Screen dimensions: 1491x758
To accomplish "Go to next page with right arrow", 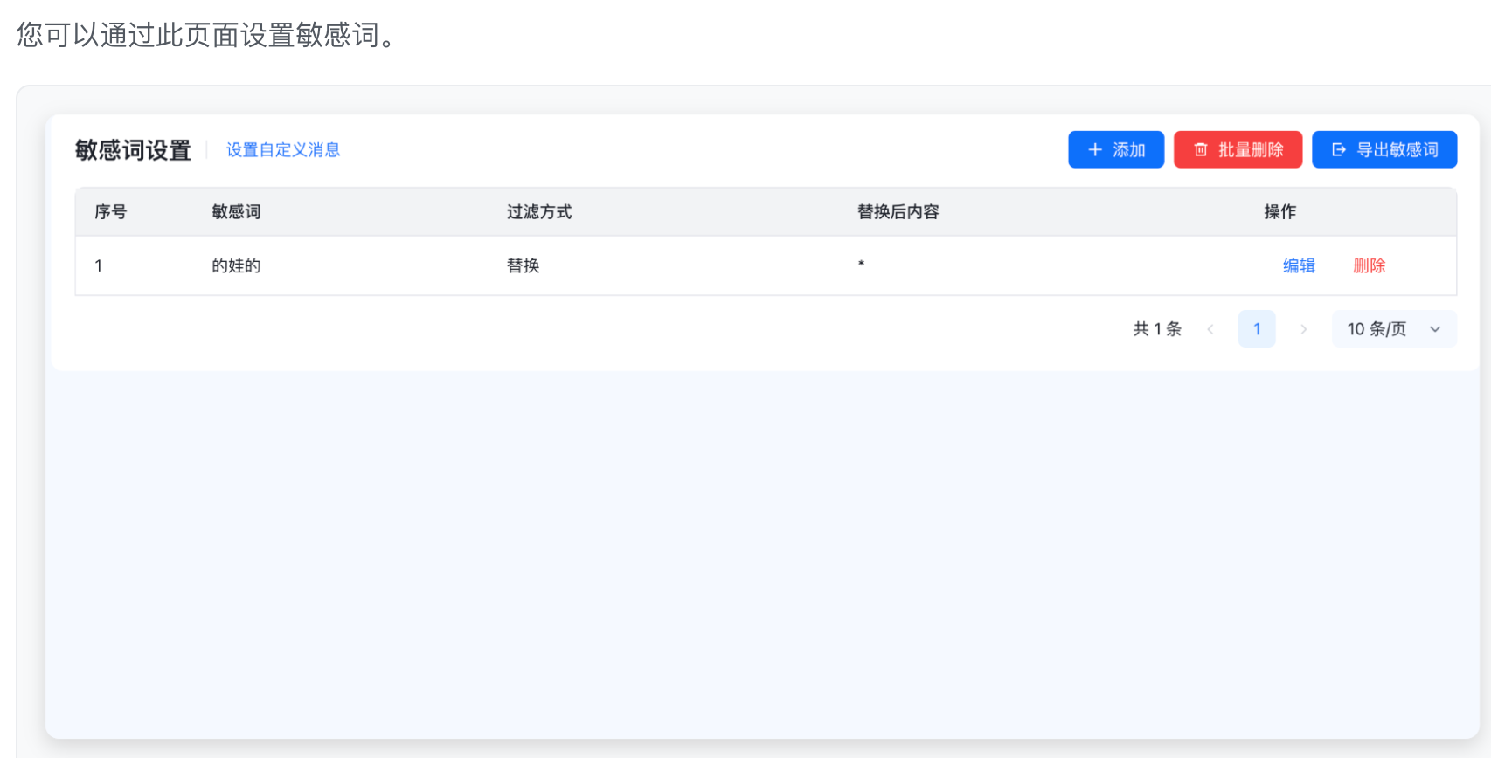I will [1303, 329].
